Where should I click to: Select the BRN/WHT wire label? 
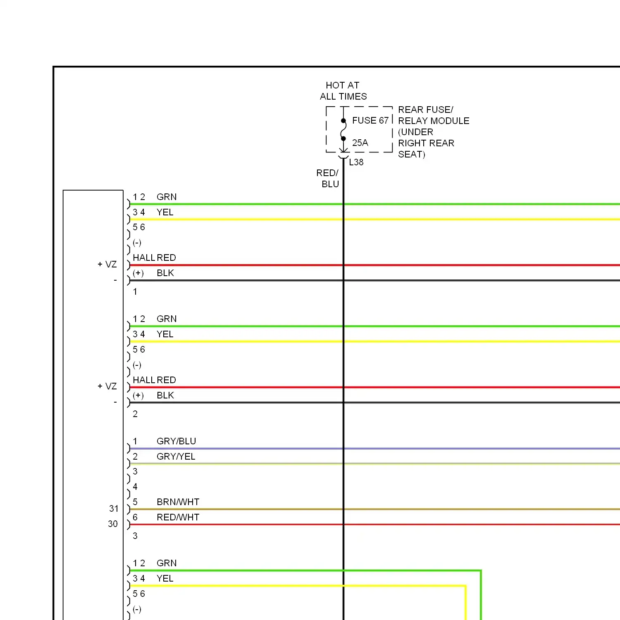[x=178, y=502]
